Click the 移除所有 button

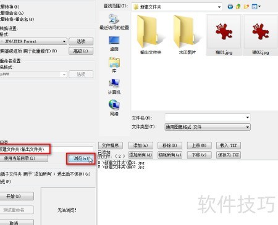point(170,155)
